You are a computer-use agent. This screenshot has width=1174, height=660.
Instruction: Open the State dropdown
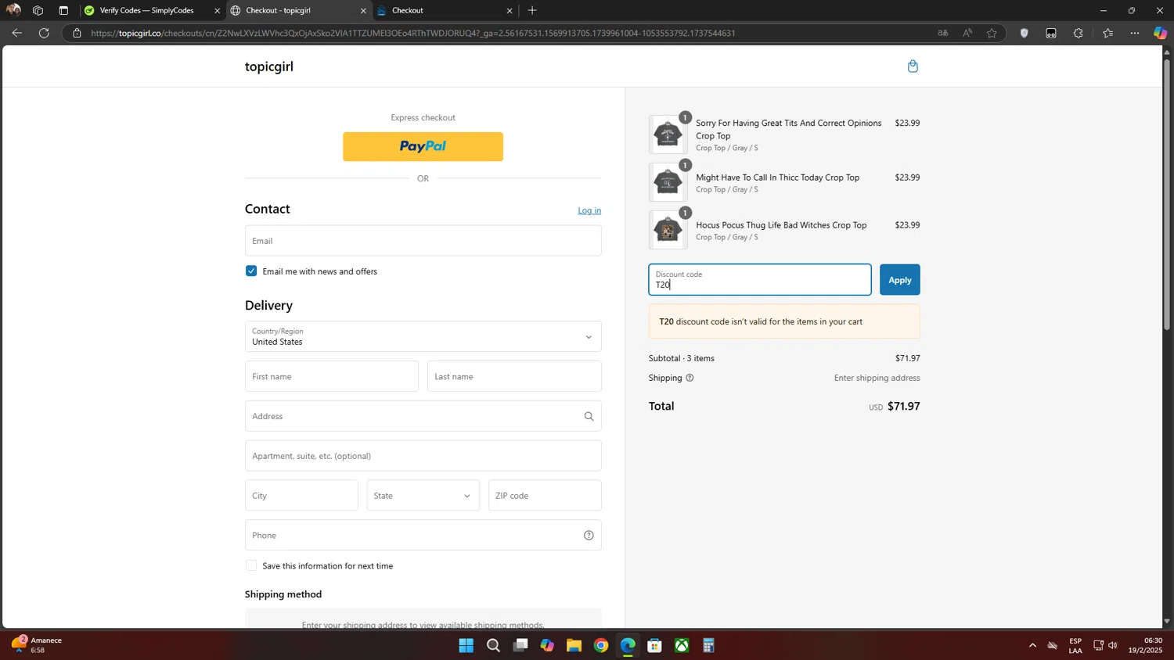click(423, 496)
